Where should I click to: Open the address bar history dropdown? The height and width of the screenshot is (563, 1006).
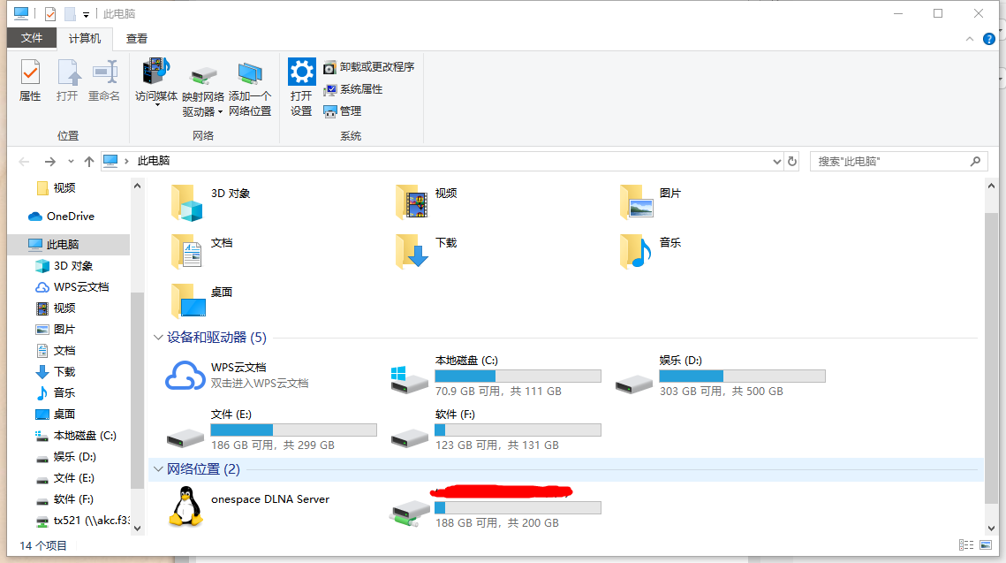pos(776,162)
